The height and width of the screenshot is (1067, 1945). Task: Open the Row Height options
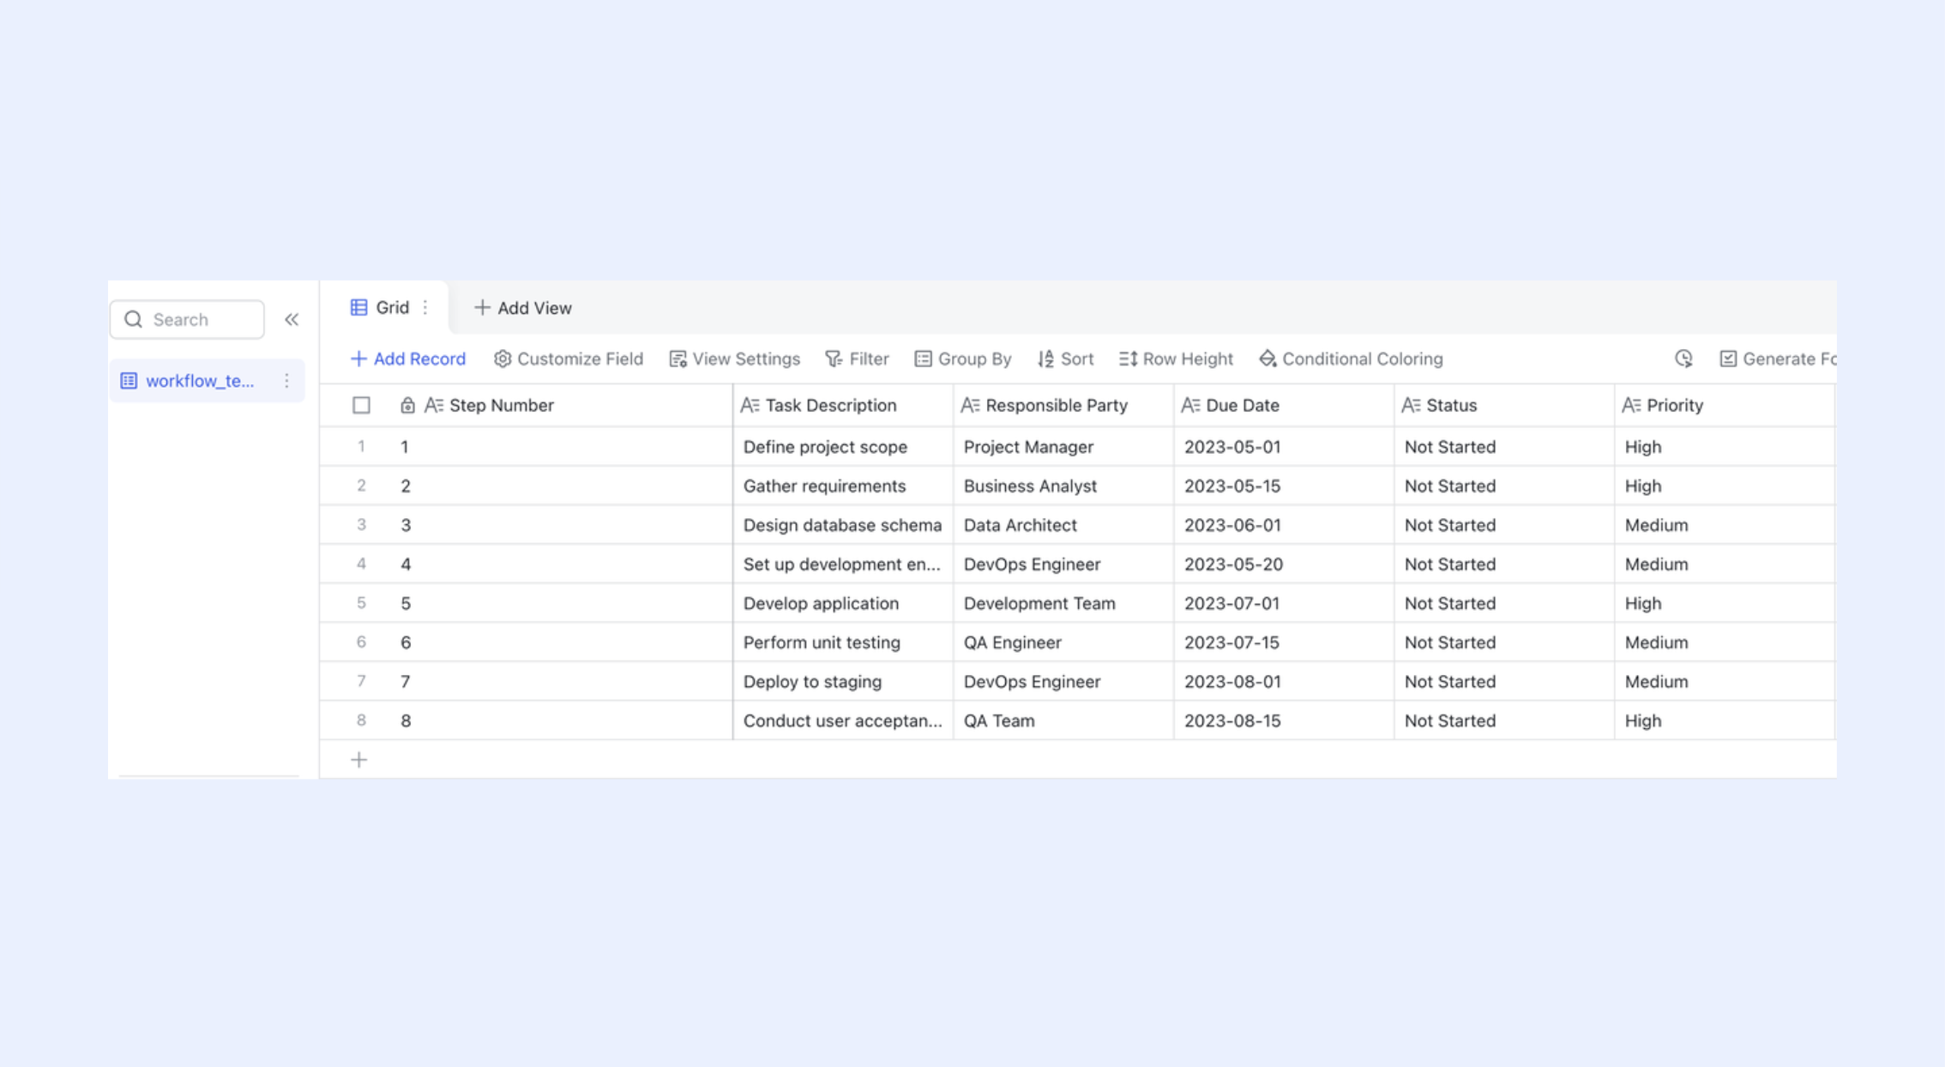(1177, 359)
